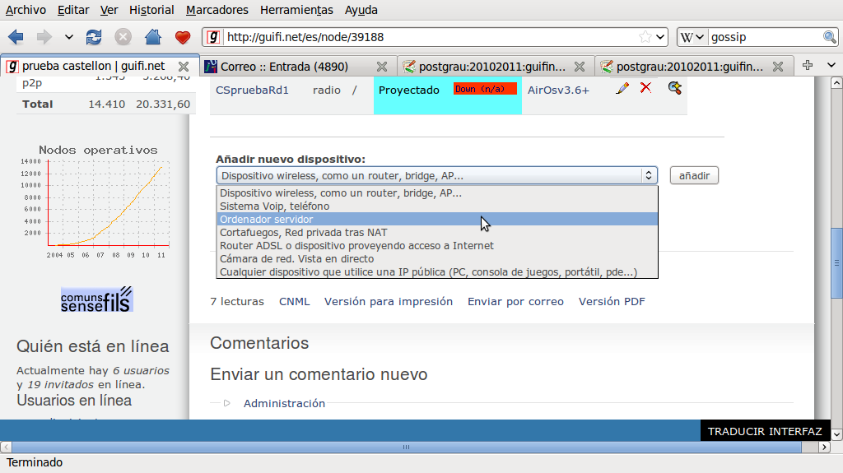Click the TRADUCIR INTERFAZ button
Screen dimensions: 843x473
click(x=765, y=431)
